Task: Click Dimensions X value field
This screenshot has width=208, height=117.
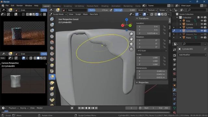Action: [152, 71]
